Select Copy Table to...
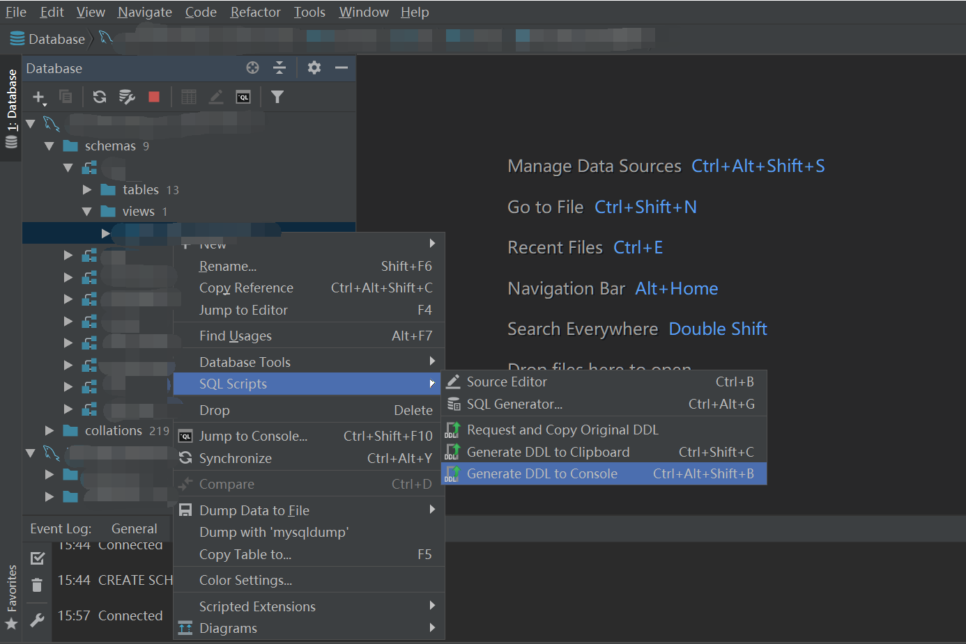 pyautogui.click(x=309, y=554)
